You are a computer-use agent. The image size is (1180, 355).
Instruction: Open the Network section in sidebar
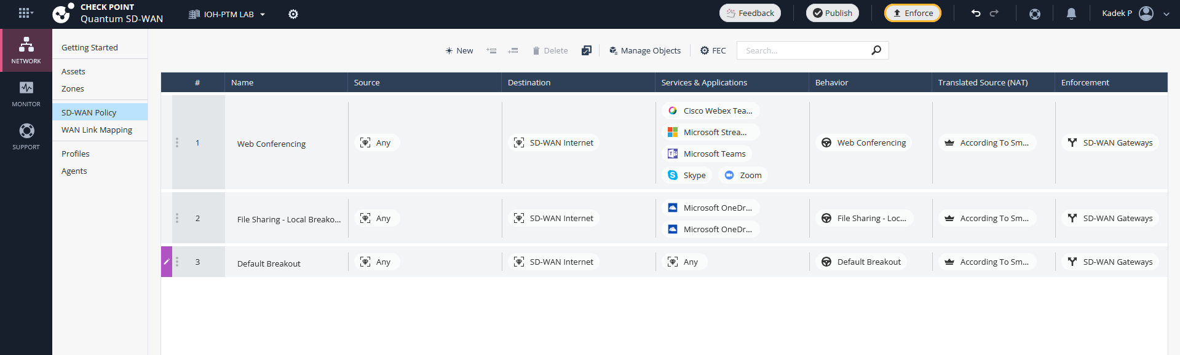click(x=26, y=50)
